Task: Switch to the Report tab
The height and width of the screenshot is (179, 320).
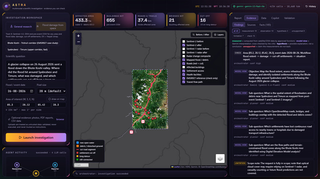Action: pos(238,18)
